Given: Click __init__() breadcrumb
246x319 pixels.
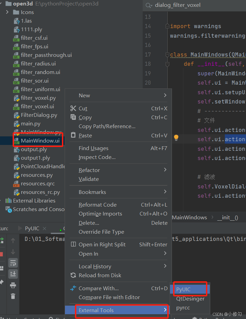Looking at the screenshot, I should tap(228, 218).
